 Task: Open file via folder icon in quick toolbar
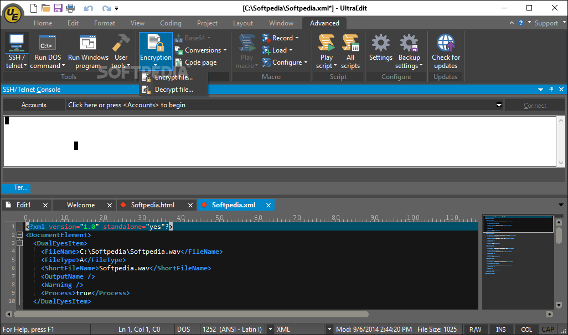[x=45, y=8]
